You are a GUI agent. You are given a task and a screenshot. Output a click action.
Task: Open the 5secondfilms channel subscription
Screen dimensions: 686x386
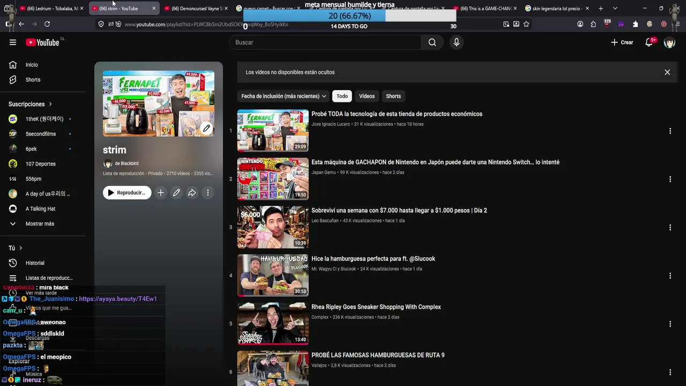pos(40,134)
